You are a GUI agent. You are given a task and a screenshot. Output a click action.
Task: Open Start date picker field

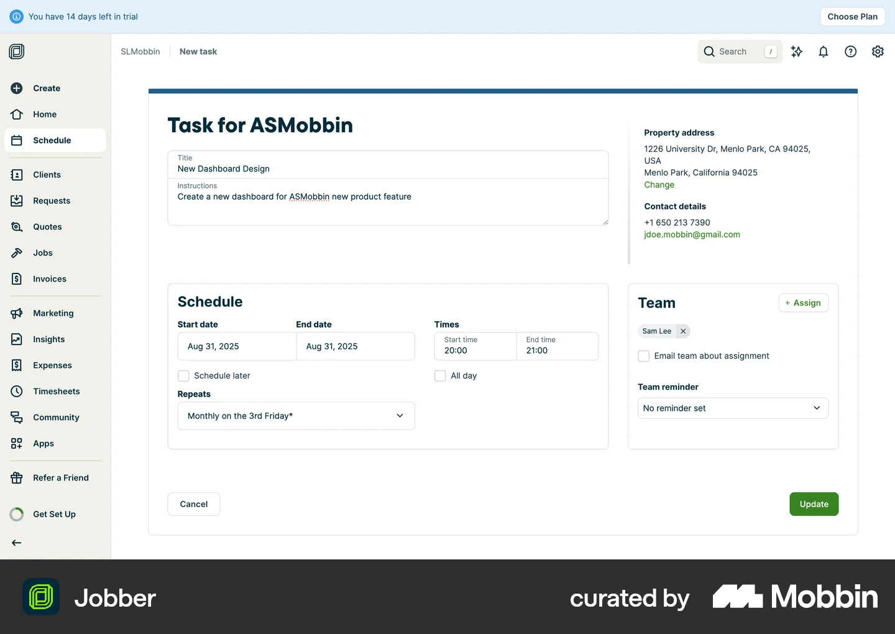tap(237, 346)
